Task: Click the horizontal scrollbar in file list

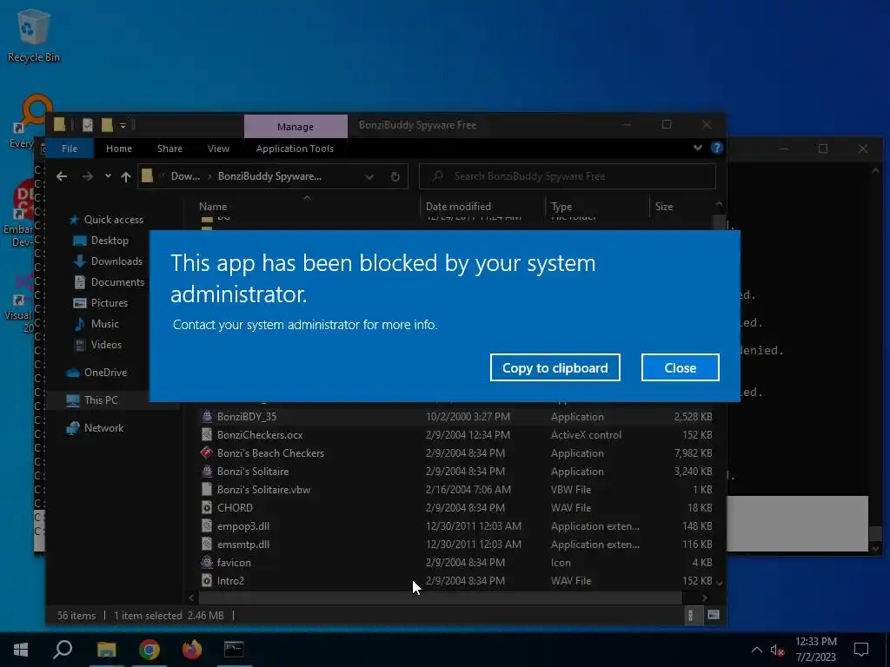Action: pyautogui.click(x=440, y=598)
